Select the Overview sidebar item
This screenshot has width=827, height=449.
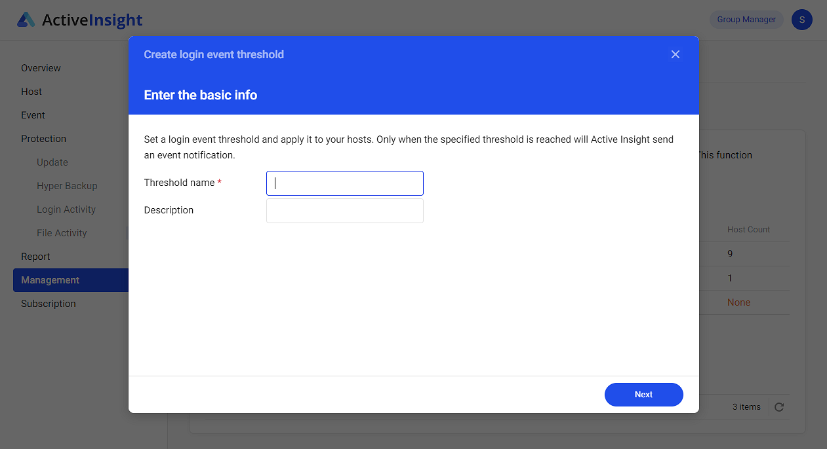coord(41,67)
